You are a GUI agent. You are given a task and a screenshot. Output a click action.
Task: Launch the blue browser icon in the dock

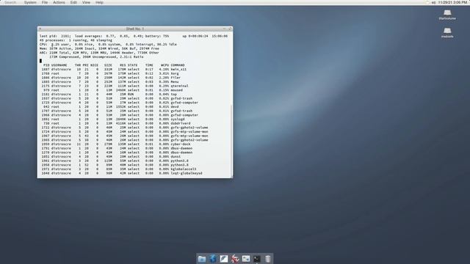tap(213, 259)
